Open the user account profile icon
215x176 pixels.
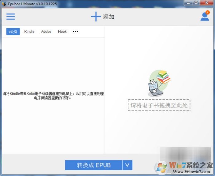click(205, 17)
